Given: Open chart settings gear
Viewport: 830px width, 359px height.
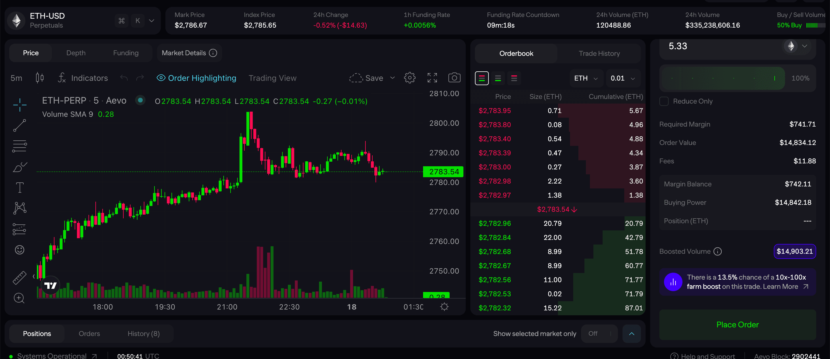Looking at the screenshot, I should pyautogui.click(x=410, y=78).
